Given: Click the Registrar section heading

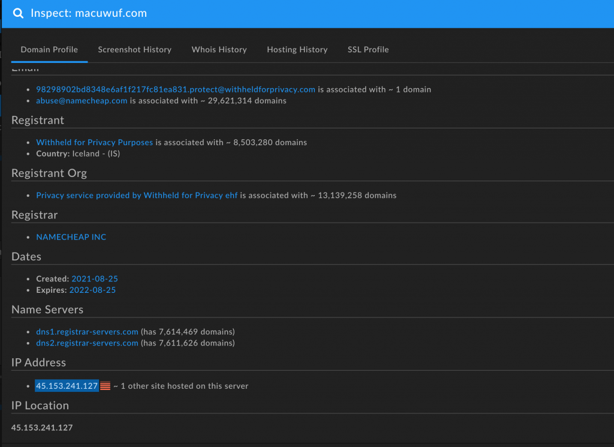Looking at the screenshot, I should 34,215.
